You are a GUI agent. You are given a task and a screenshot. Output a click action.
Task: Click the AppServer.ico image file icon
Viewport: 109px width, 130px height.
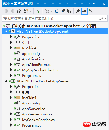pos(18,109)
